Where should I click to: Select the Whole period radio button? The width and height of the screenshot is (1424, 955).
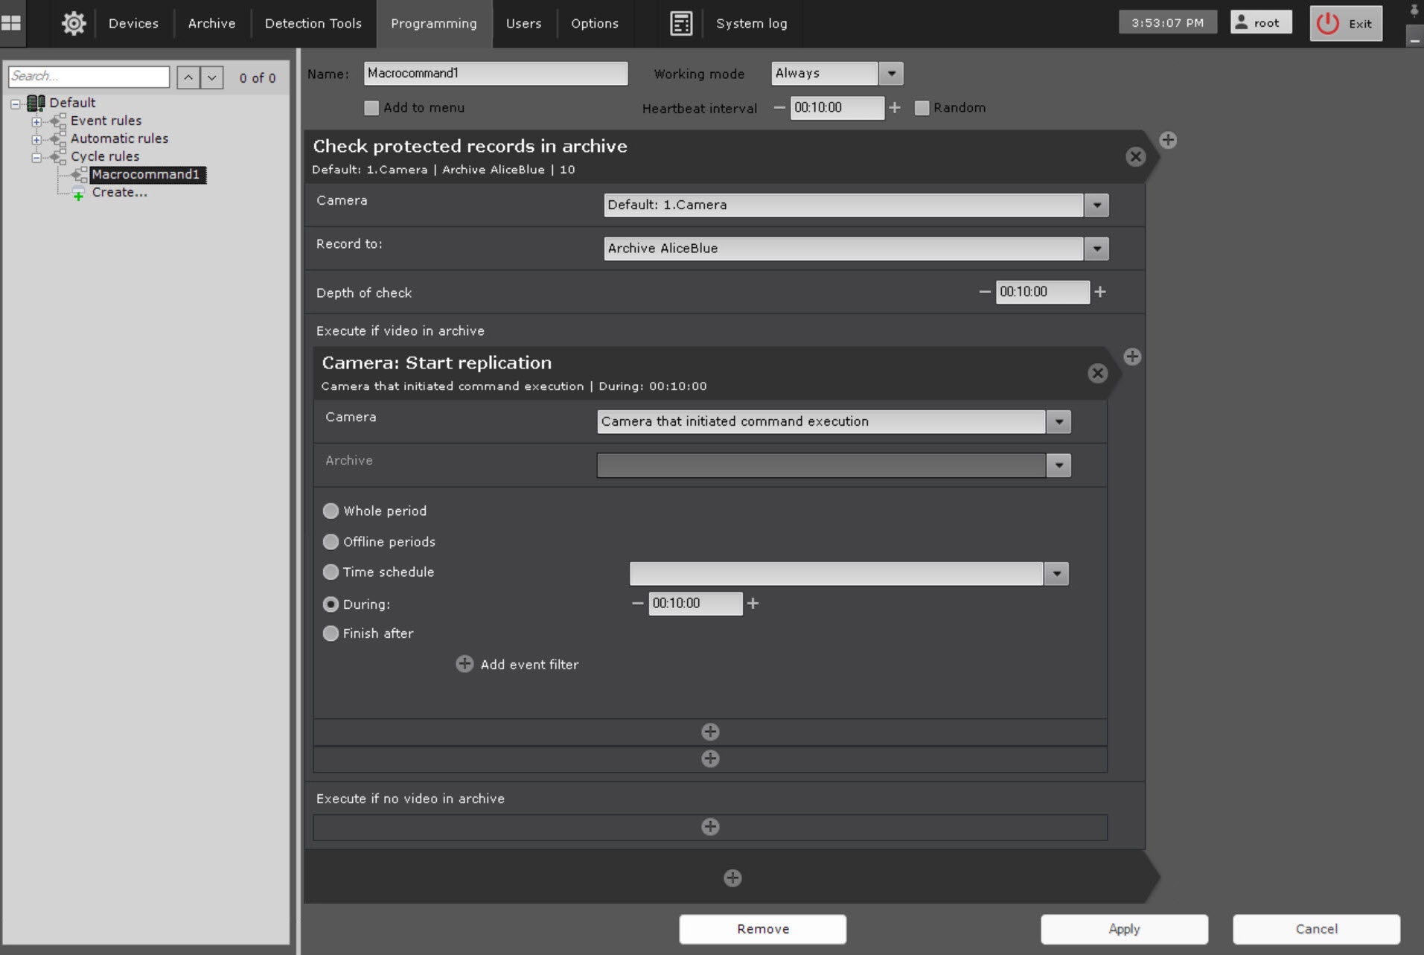coord(331,511)
